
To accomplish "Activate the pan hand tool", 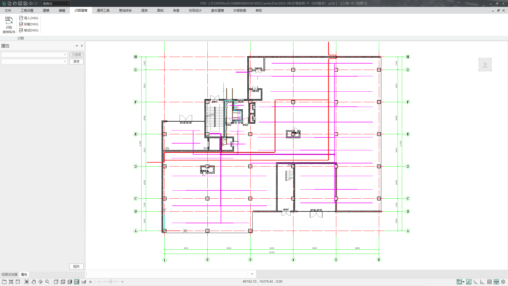I will (x=34, y=282).
